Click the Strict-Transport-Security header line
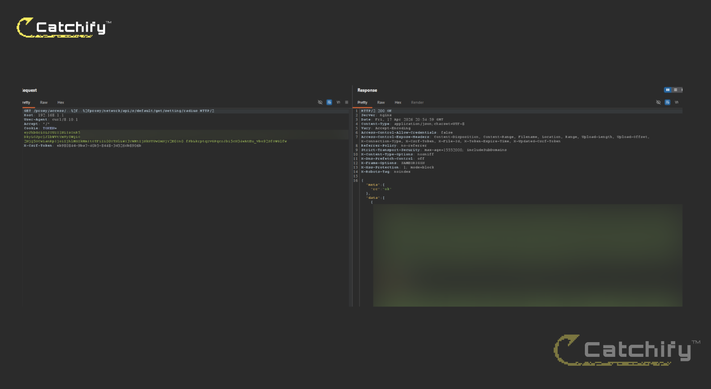The width and height of the screenshot is (711, 389). tap(434, 150)
